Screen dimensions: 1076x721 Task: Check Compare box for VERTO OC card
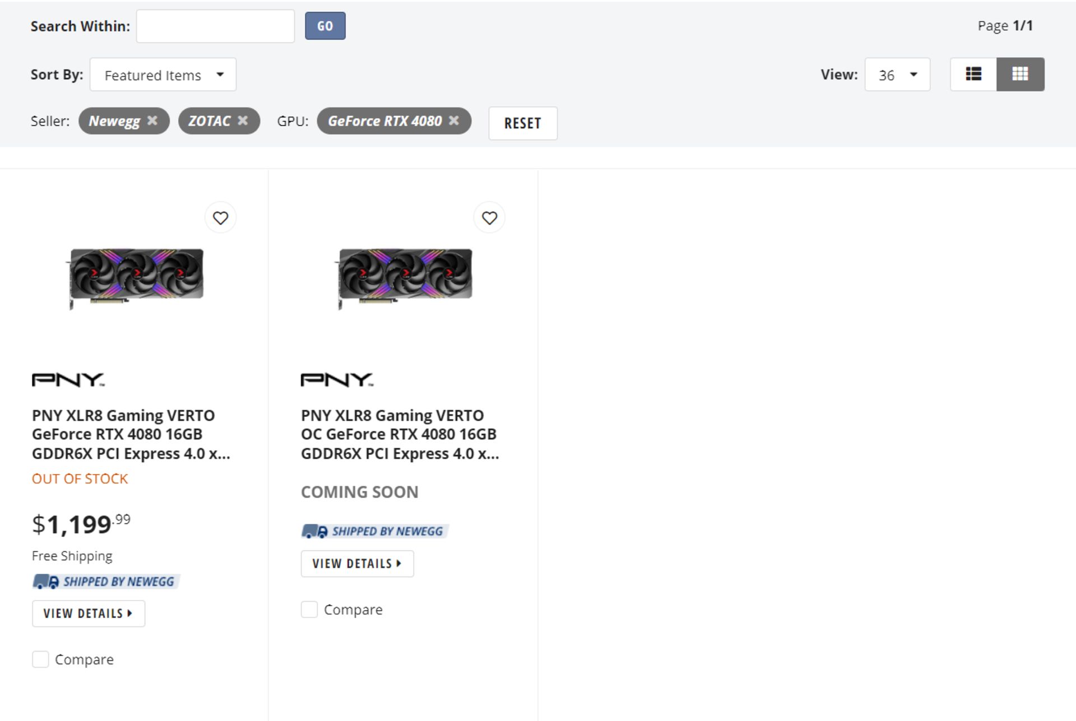coord(309,610)
